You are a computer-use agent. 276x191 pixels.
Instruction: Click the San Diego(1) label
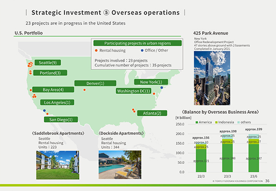(61, 120)
